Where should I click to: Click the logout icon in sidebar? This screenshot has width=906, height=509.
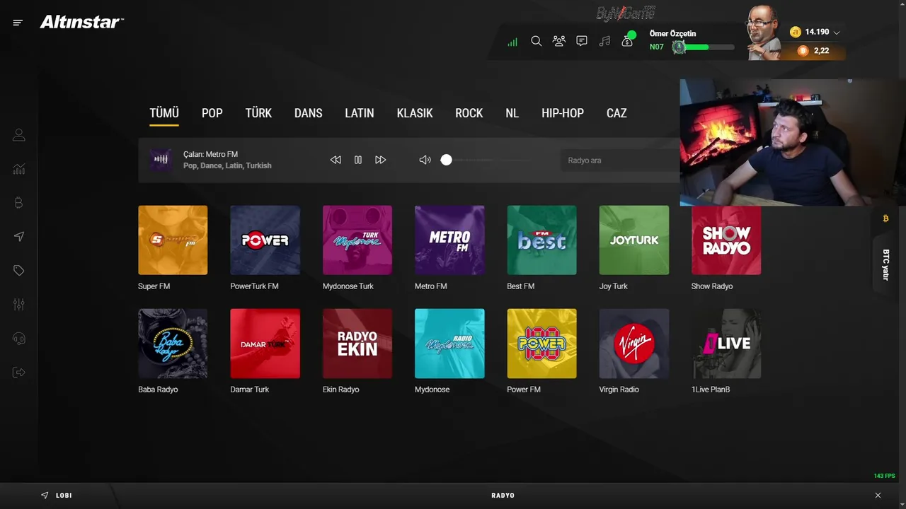(x=19, y=373)
